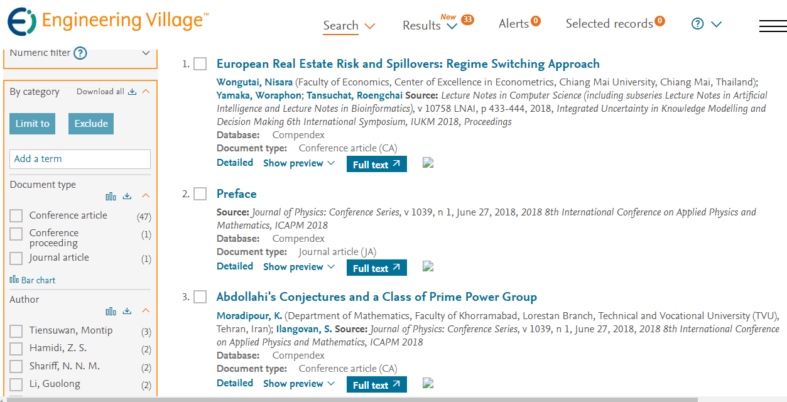Open the Numeric filter help icon

(80, 53)
